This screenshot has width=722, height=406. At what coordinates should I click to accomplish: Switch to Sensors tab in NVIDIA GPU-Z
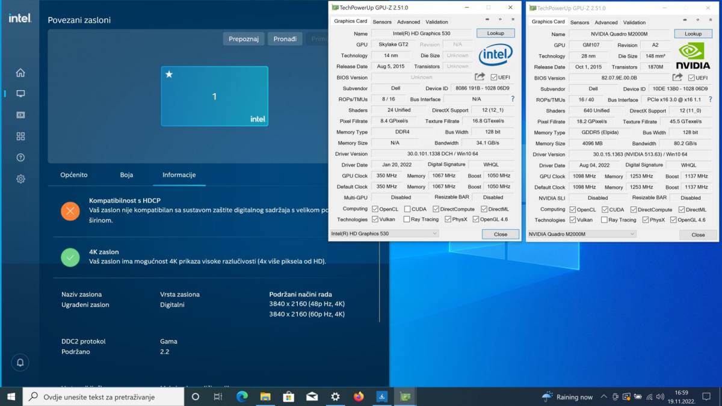579,22
